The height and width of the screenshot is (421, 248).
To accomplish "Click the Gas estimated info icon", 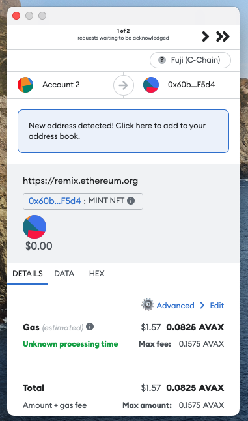I will click(x=90, y=327).
